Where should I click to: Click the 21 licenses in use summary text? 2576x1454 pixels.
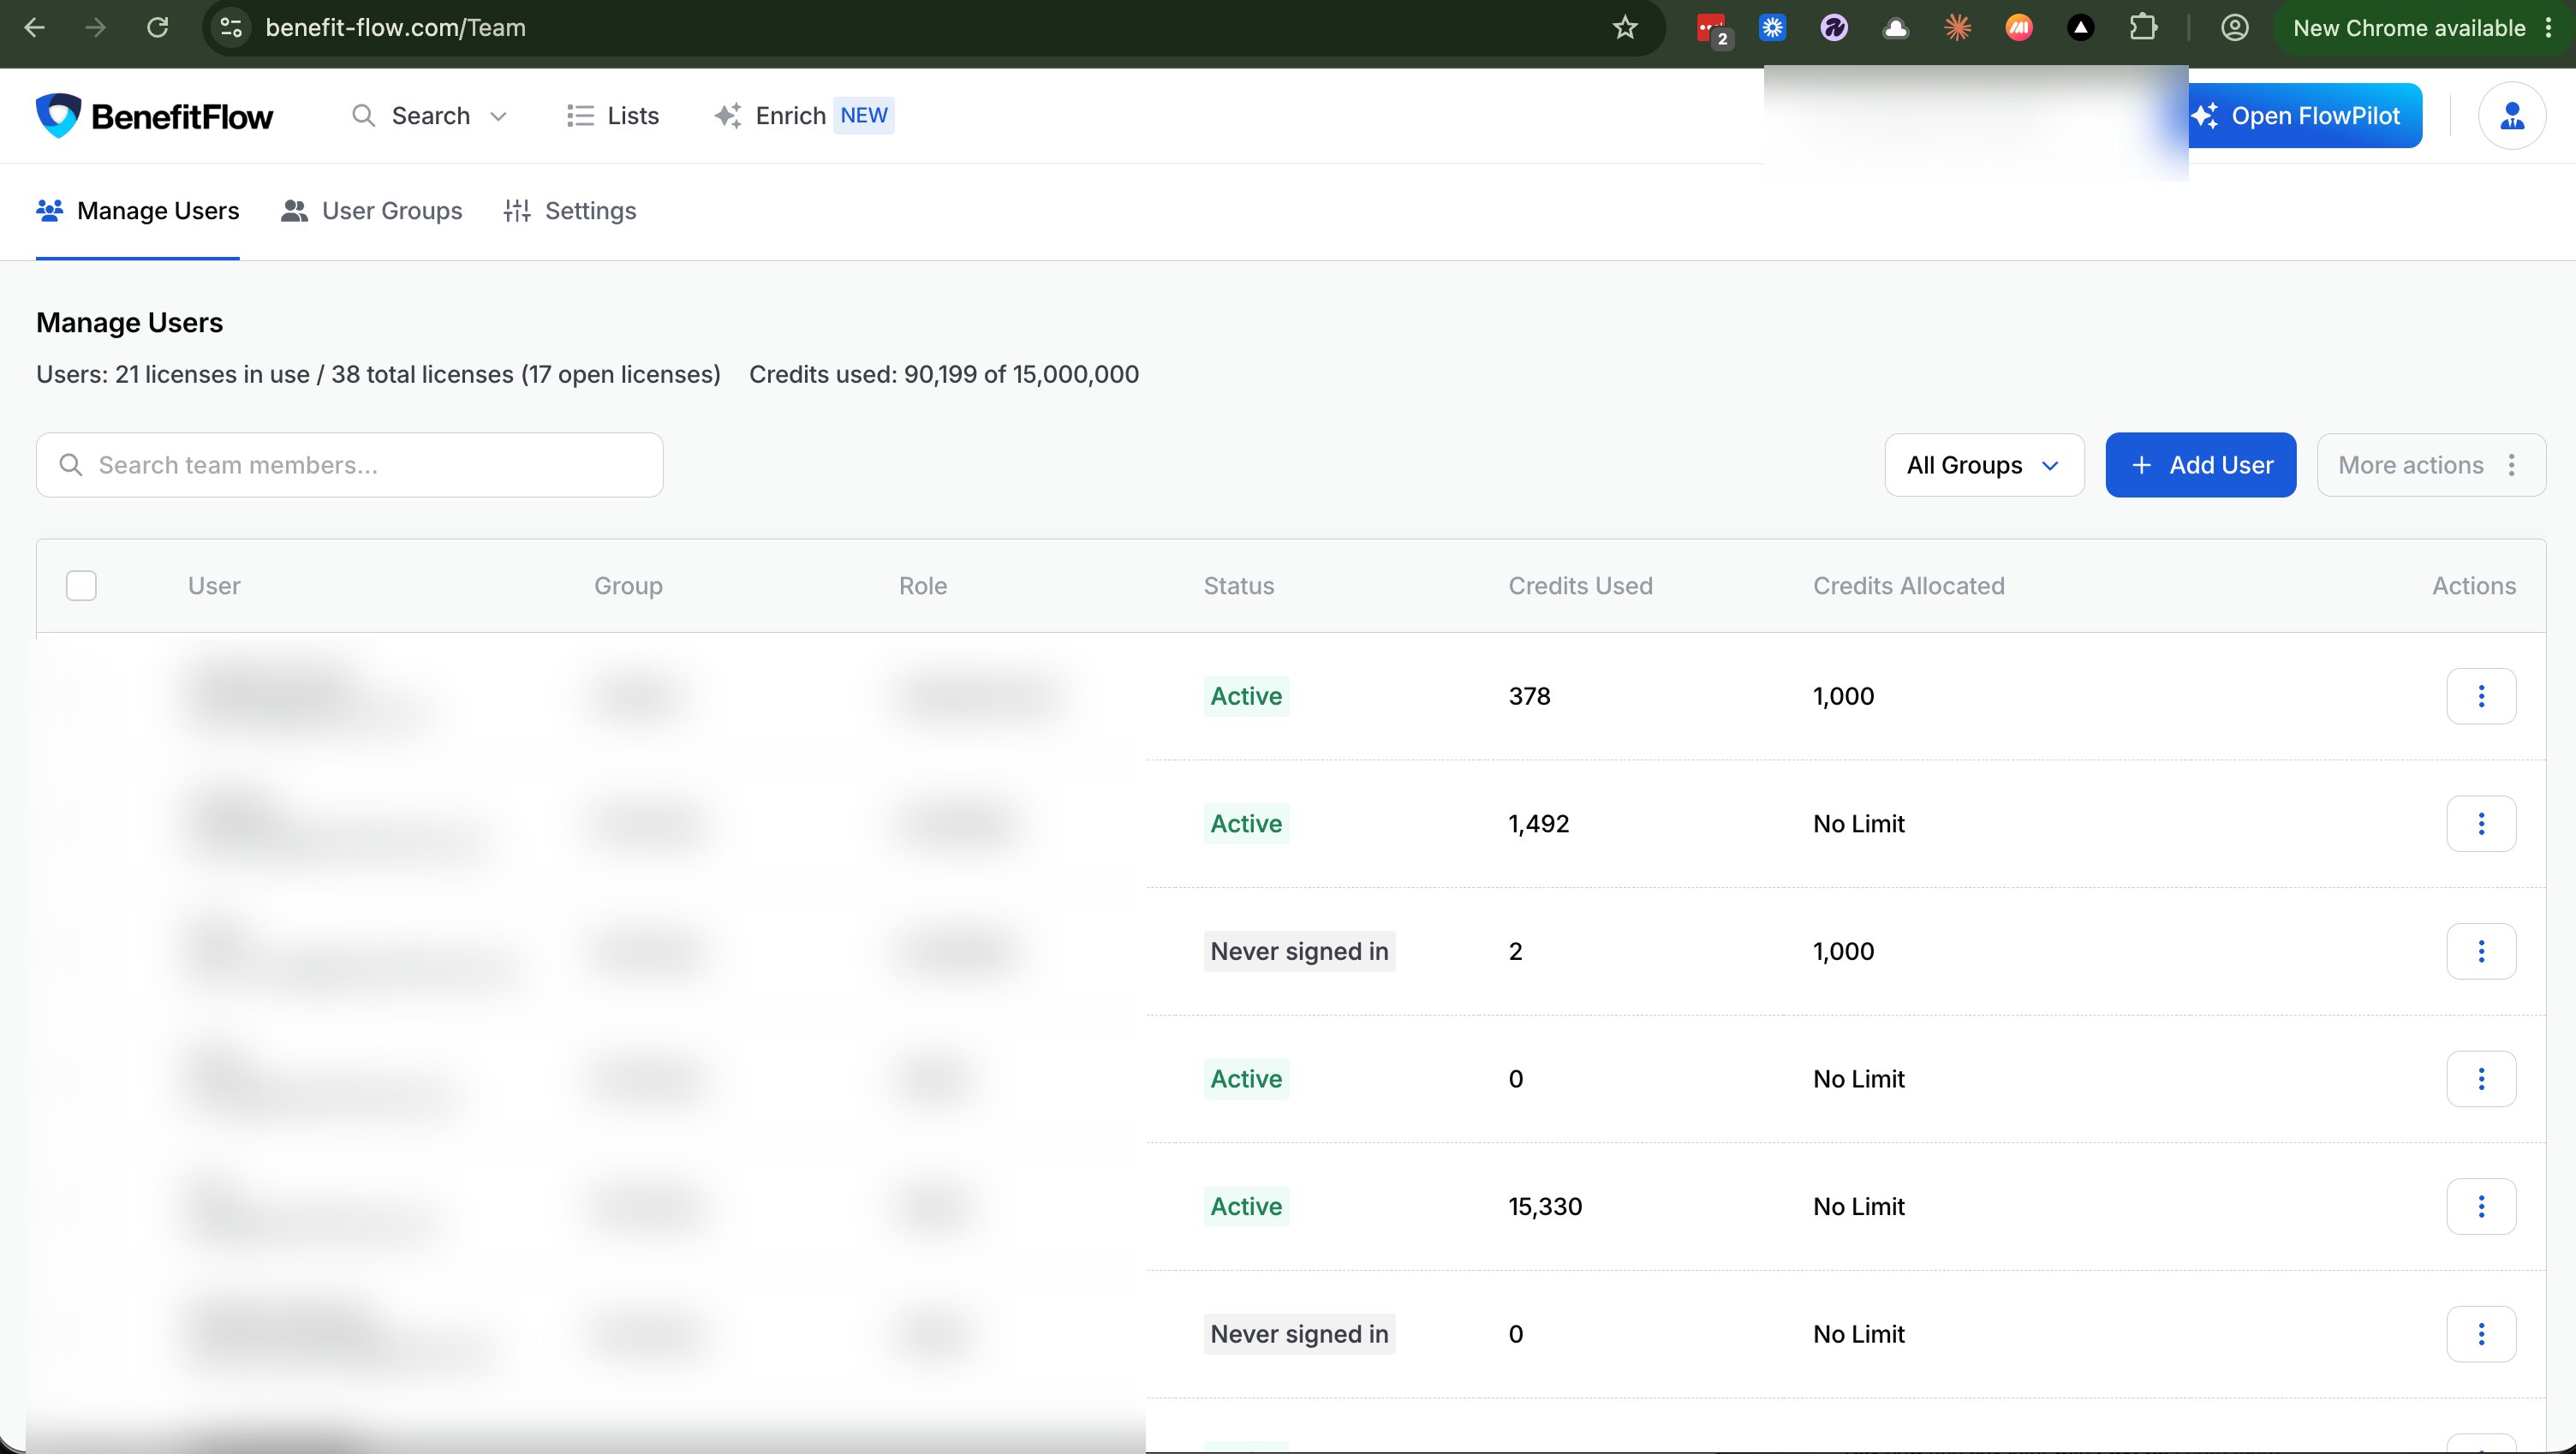(x=378, y=375)
